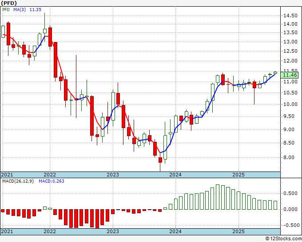302x242 pixels.
Task: Click the latest candlestick near 11.46
Action: coord(275,72)
